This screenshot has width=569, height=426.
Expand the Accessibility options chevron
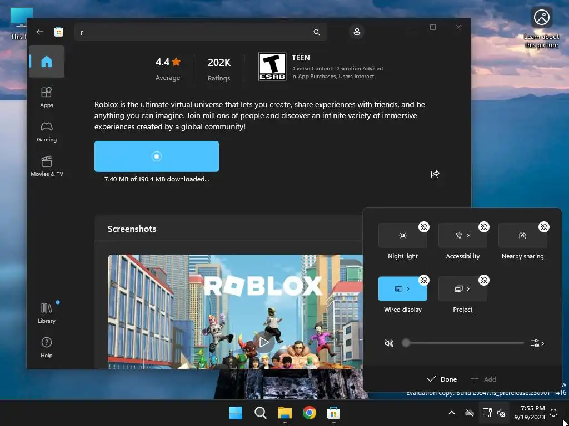point(468,235)
